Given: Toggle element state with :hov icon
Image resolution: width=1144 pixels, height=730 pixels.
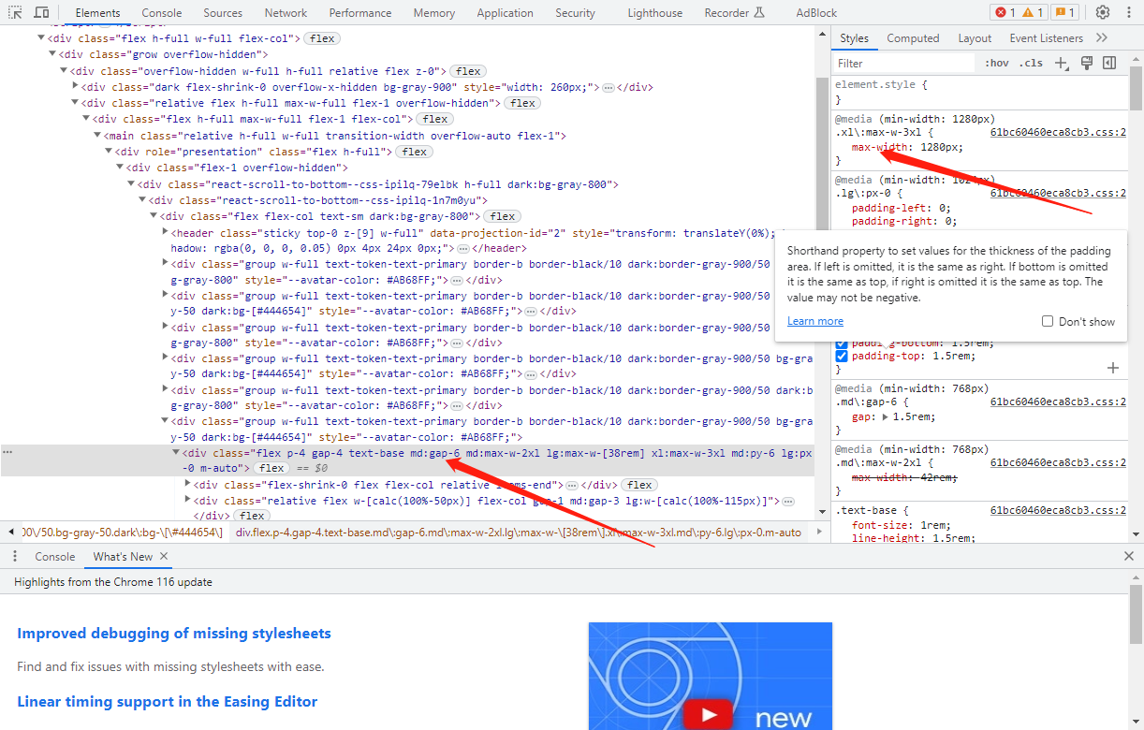Looking at the screenshot, I should 999,62.
